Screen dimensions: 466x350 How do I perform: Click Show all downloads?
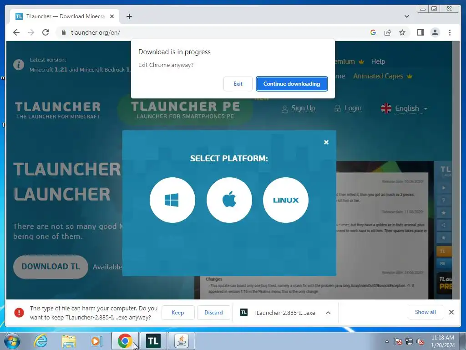click(425, 312)
